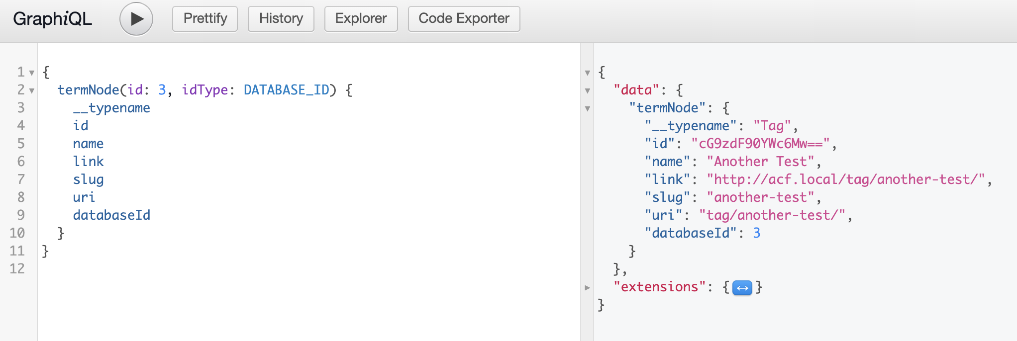Viewport: 1017px width, 341px height.
Task: Click DATABASE_ID enum value in query
Action: pyautogui.click(x=287, y=90)
